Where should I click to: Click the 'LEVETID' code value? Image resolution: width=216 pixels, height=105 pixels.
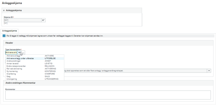(x=49, y=64)
